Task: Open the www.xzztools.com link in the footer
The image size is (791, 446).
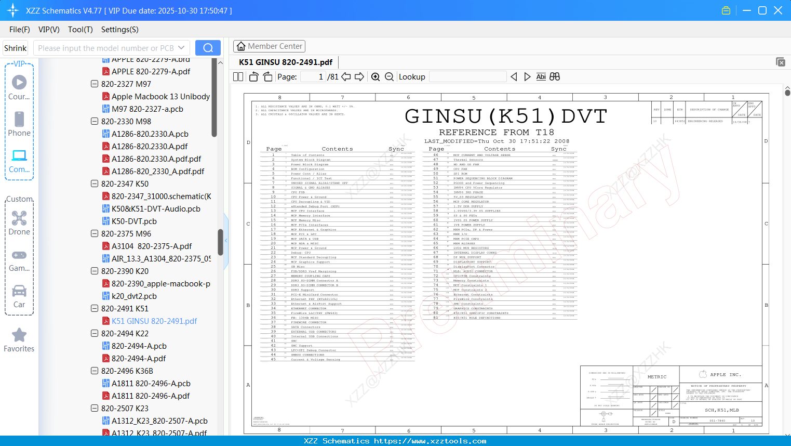Action: tap(430, 441)
